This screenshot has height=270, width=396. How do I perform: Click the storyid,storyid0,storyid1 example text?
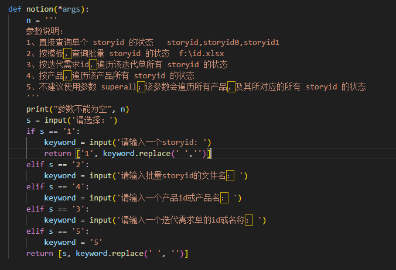(x=223, y=42)
